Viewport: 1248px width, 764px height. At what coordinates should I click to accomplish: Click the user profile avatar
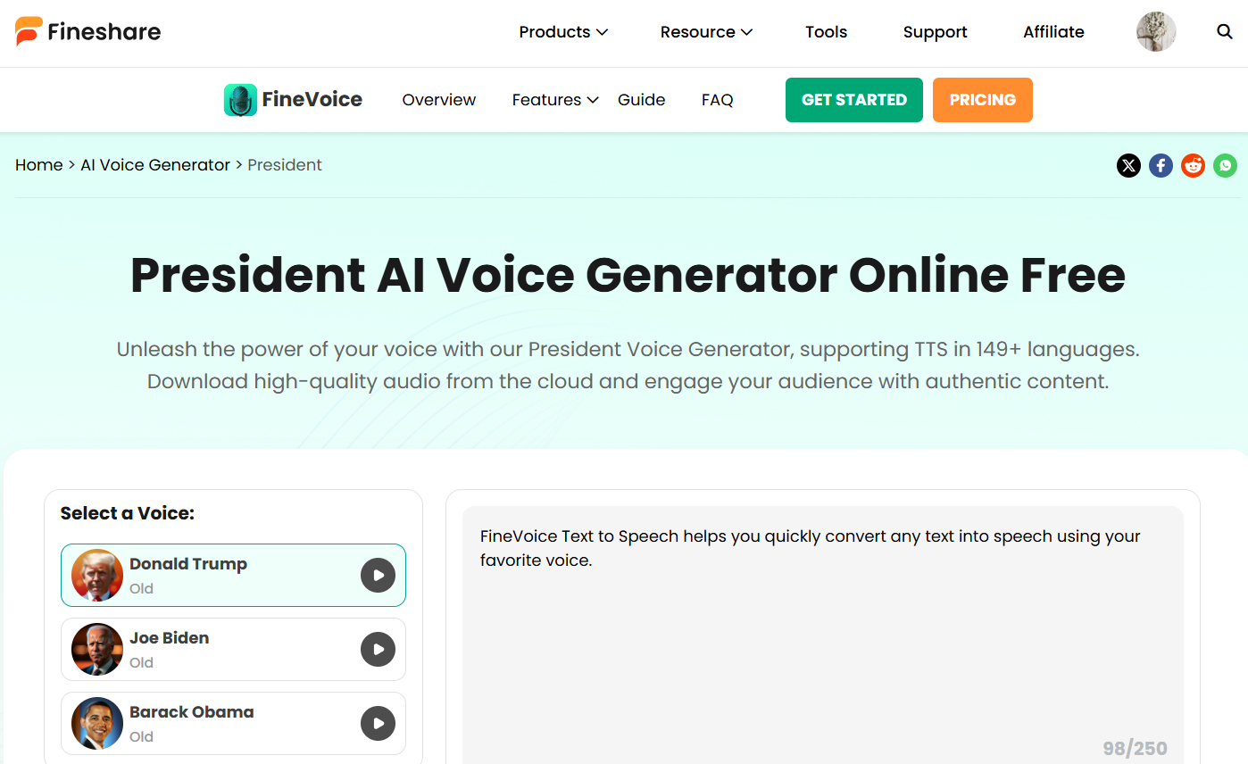coord(1156,32)
